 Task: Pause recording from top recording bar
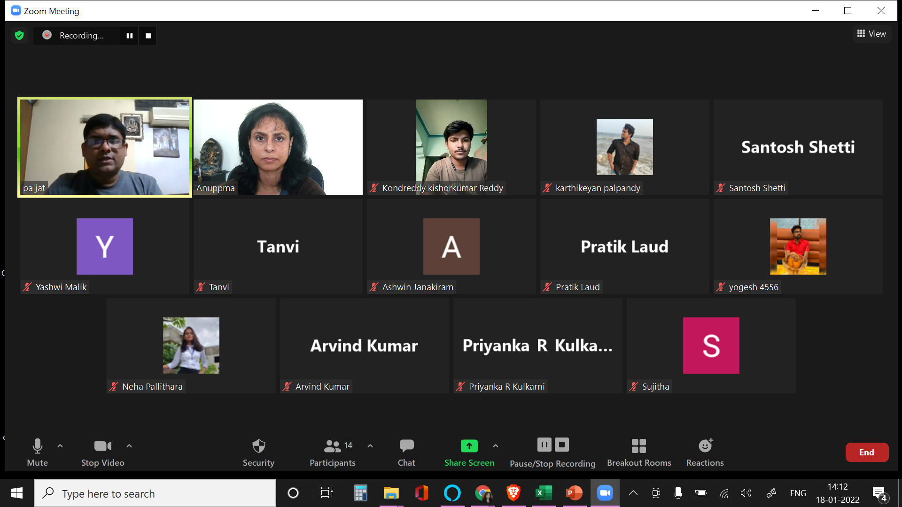click(x=129, y=36)
